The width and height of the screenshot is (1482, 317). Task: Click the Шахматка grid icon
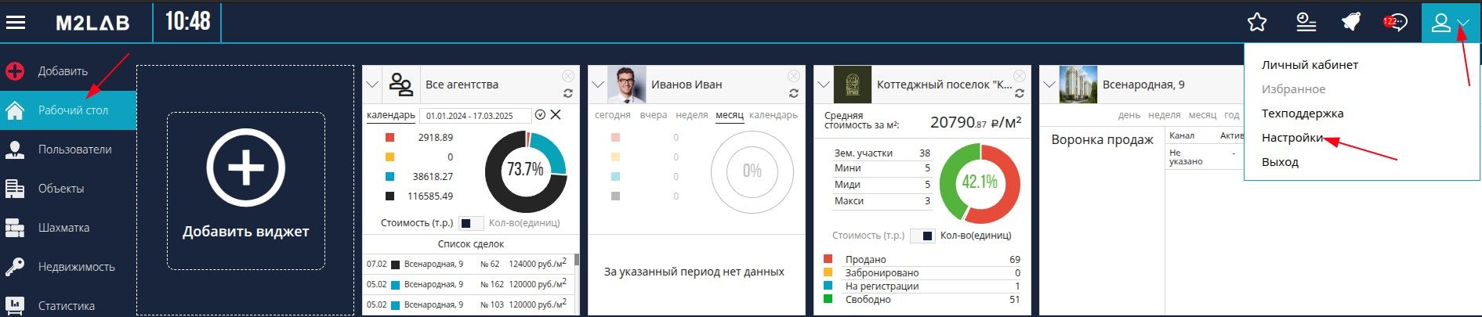(15, 228)
